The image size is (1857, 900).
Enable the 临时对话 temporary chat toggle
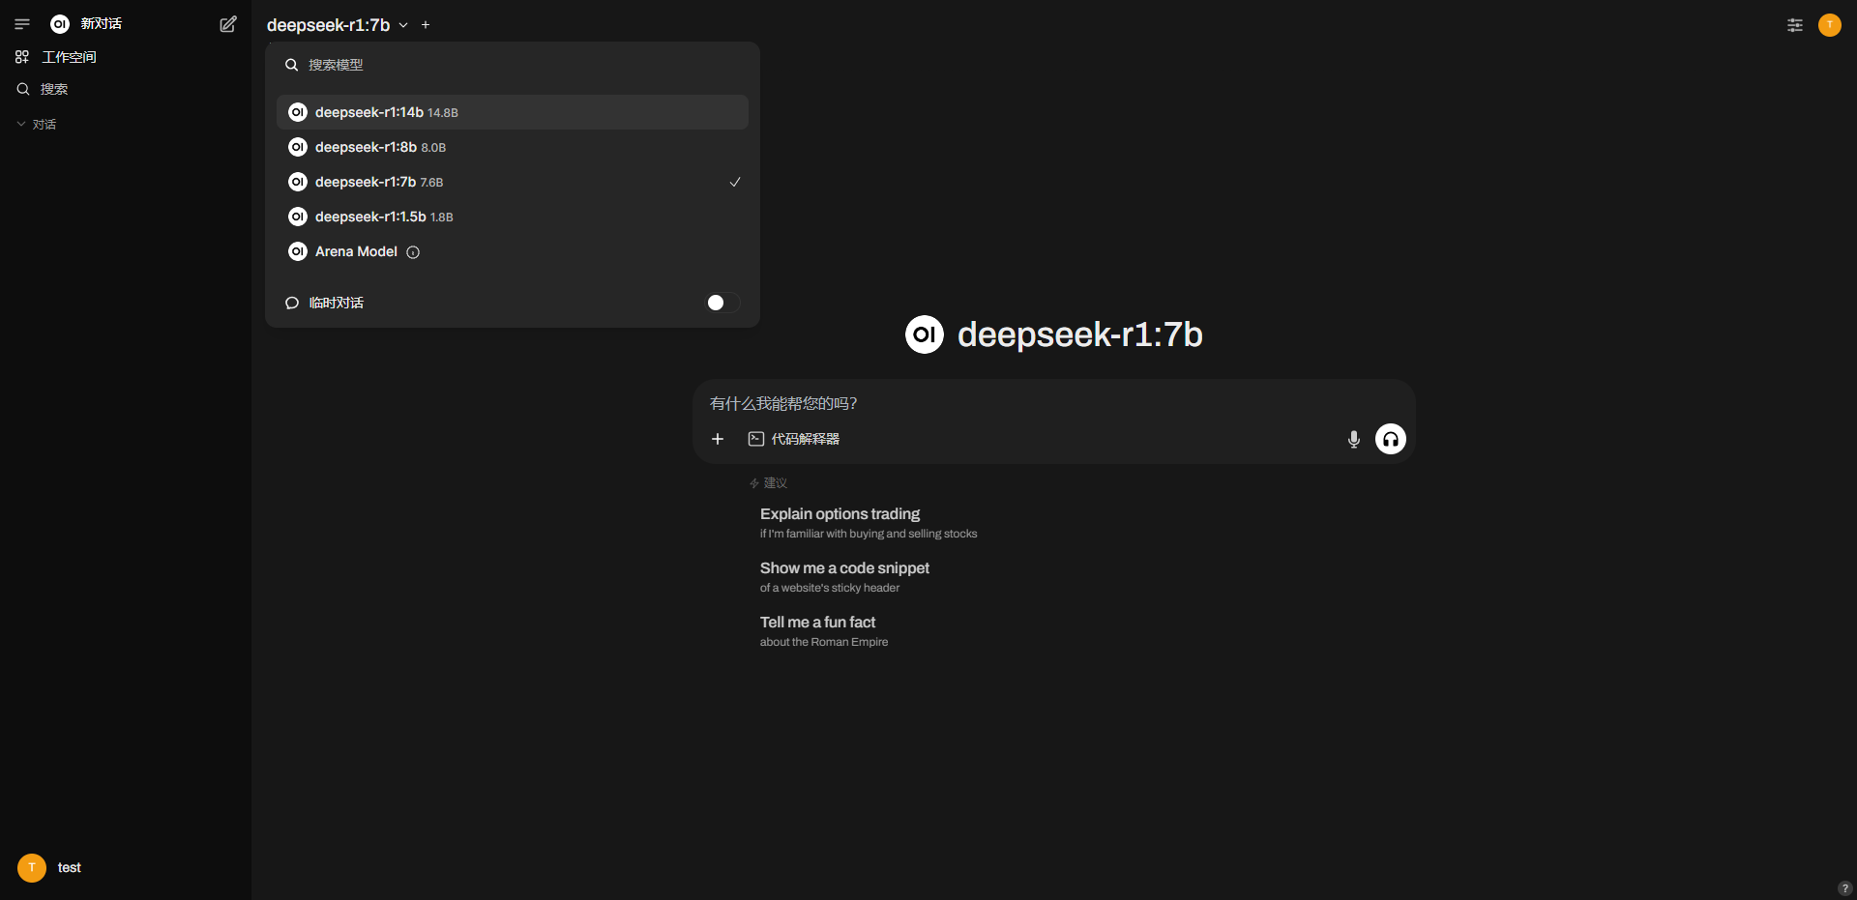pos(722,303)
